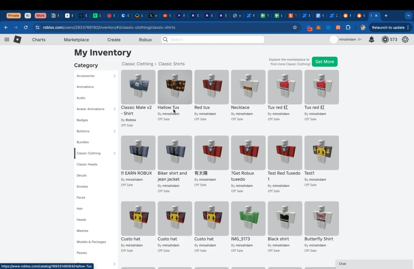Click the Get More button
The image size is (414, 269).
pos(325,61)
